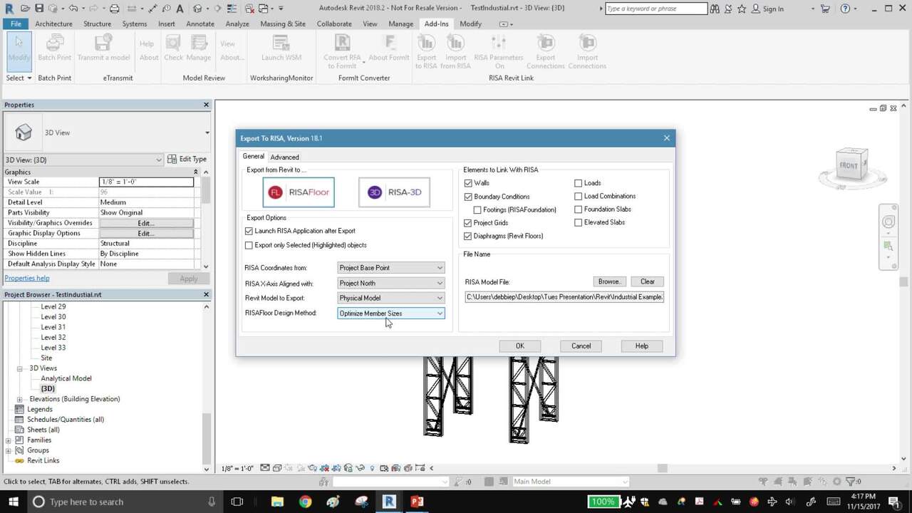Check the Footings (RISAFoundation) checkbox
Image resolution: width=912 pixels, height=513 pixels.
477,209
